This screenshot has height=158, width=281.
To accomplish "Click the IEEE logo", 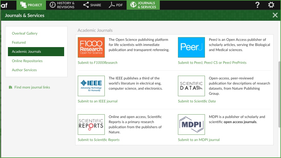I will click(x=91, y=86).
